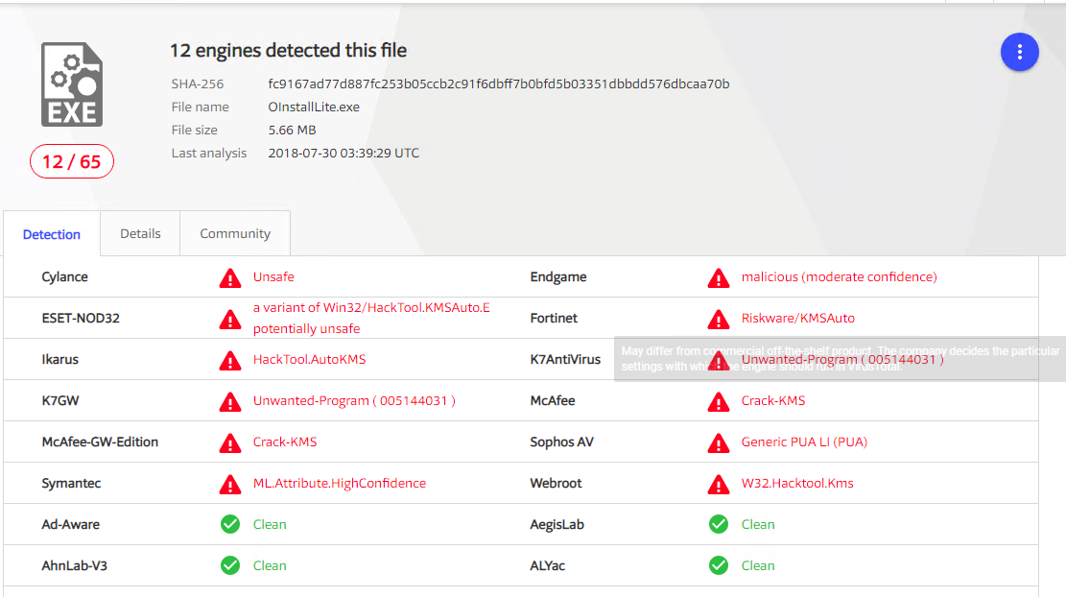Click the warning icon in the Sophos AV row
Screen dimensions: 1066x597
(x=719, y=443)
